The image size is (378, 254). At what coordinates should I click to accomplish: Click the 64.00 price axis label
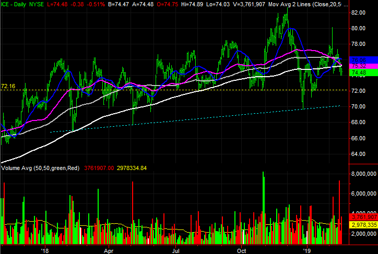click(359, 154)
